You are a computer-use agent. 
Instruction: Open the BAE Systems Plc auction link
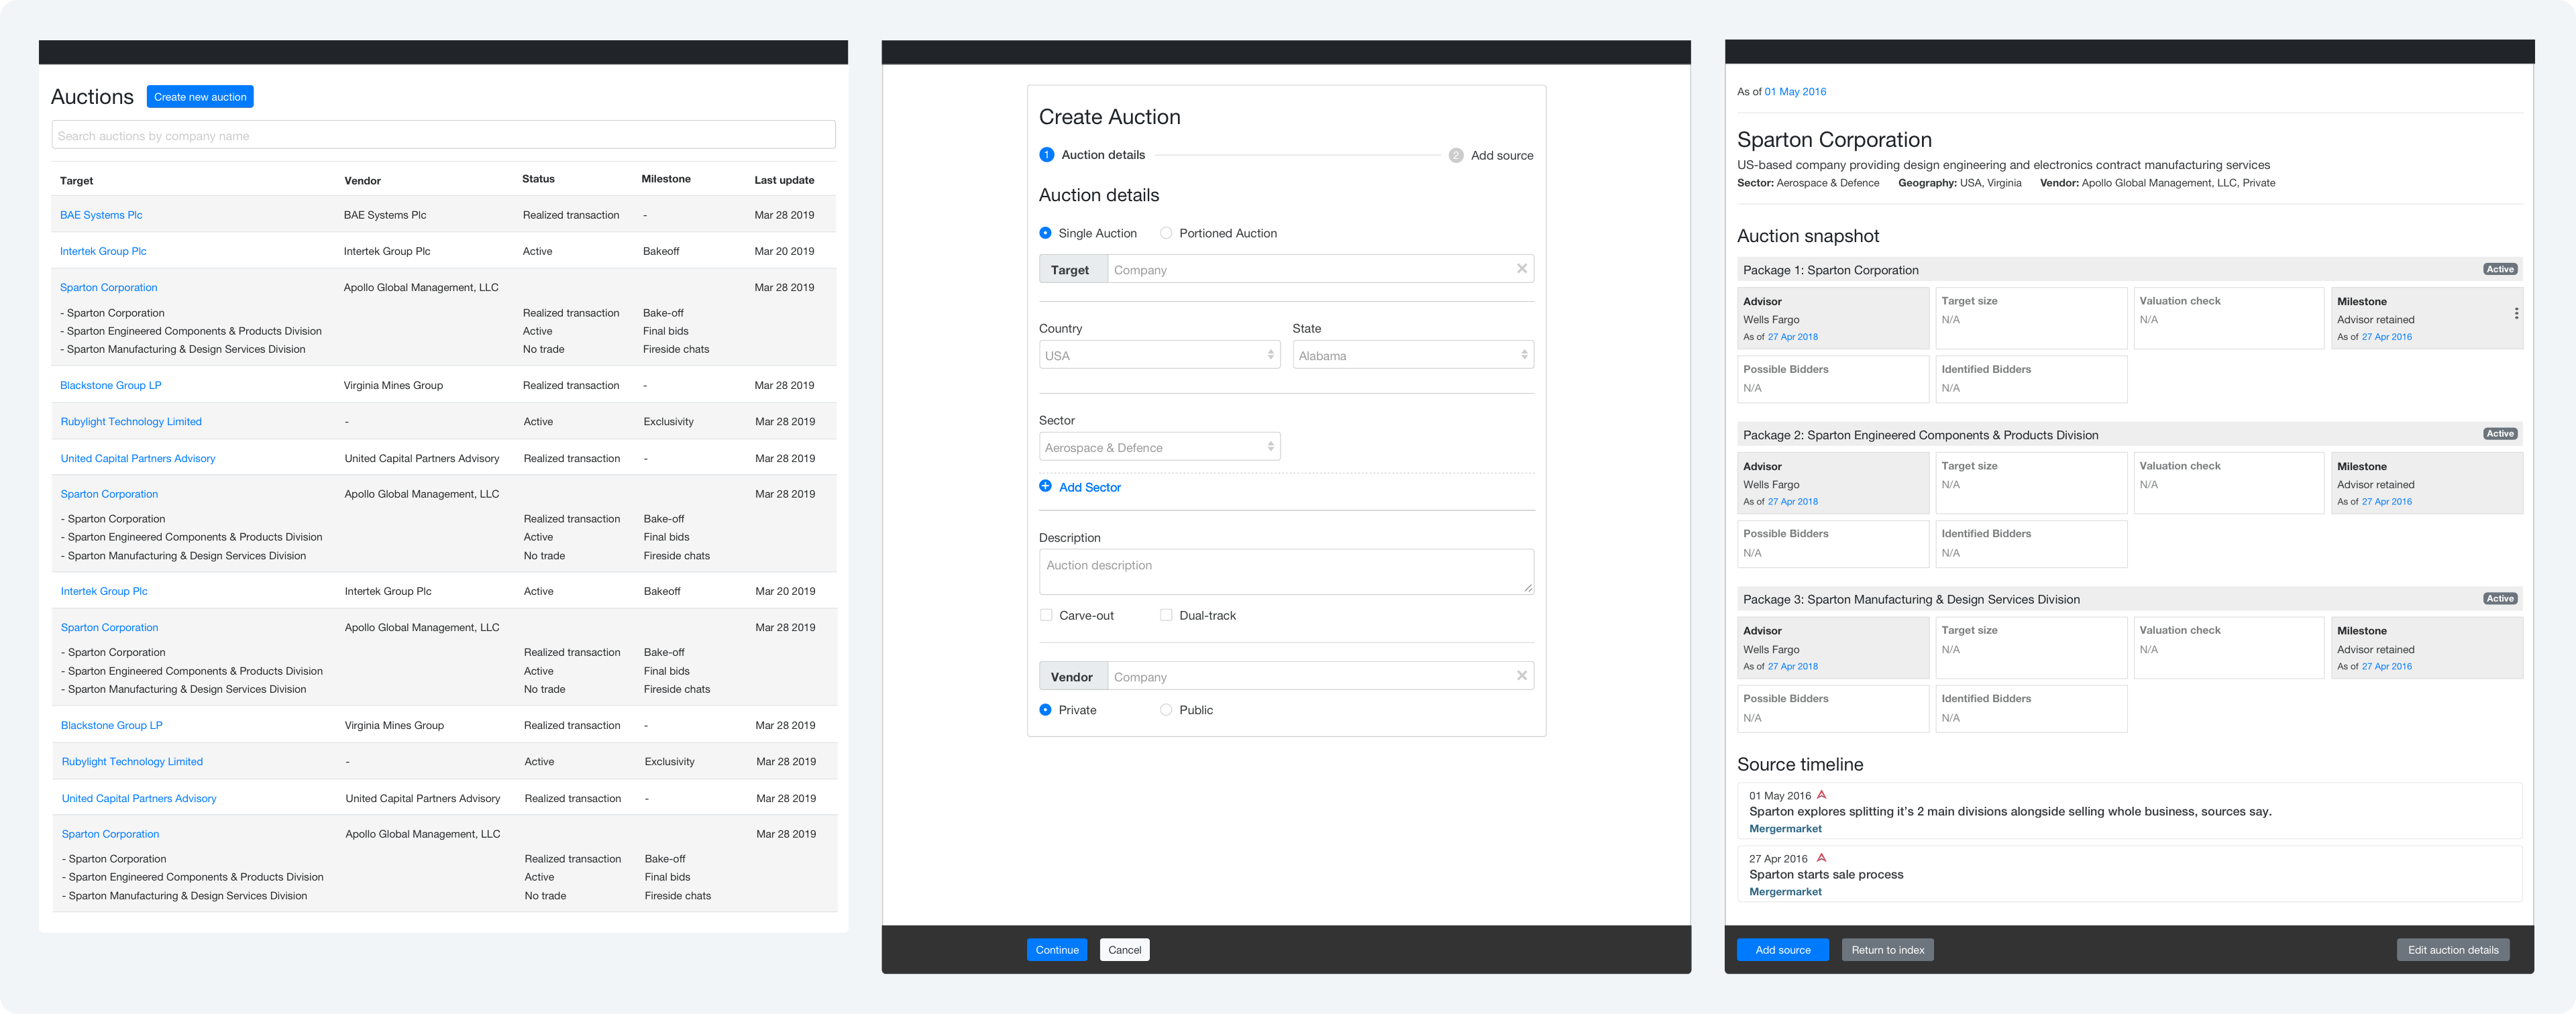[101, 214]
